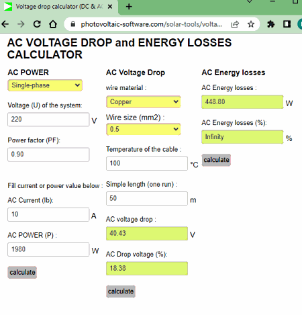Bookmark this page with the star icon
The height and width of the screenshot is (315, 302).
pos(251,24)
